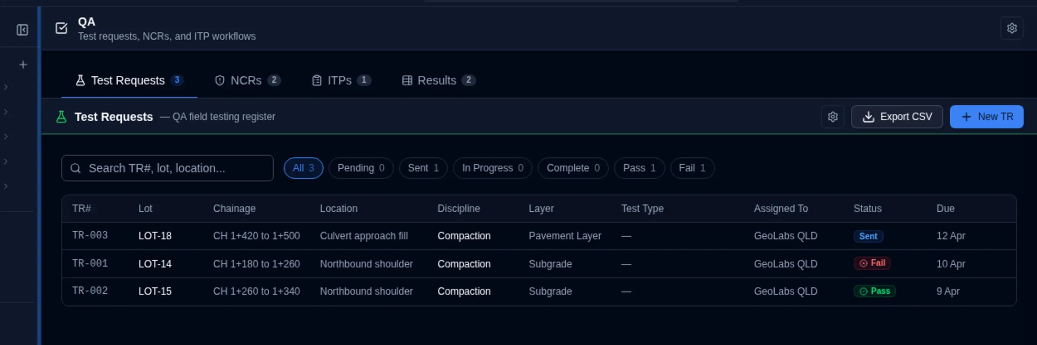Expand the third sidebar chevron
Image resolution: width=1037 pixels, height=345 pixels.
point(6,137)
